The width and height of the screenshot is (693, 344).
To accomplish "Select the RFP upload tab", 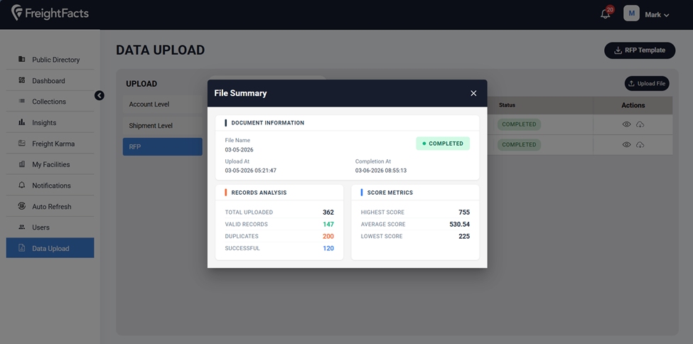I will (162, 146).
